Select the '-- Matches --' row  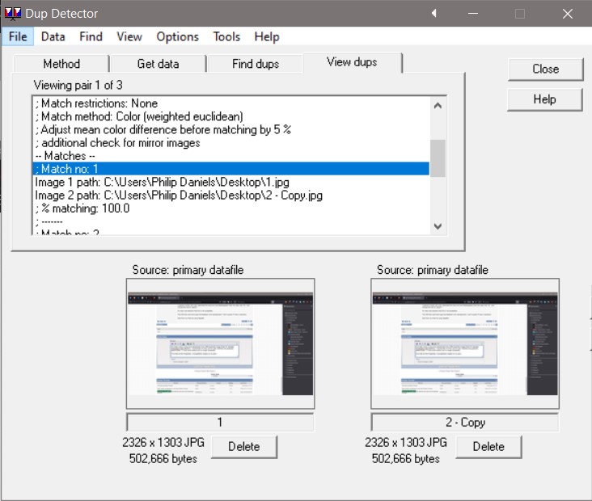231,156
